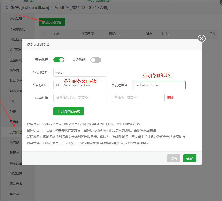Click the 被替换的文本 input
The height and width of the screenshot is (201, 222).
pyautogui.click(x=80, y=98)
